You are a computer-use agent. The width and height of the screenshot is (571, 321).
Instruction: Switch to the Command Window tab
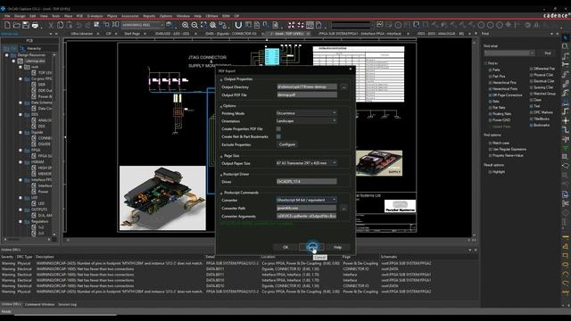(39, 304)
